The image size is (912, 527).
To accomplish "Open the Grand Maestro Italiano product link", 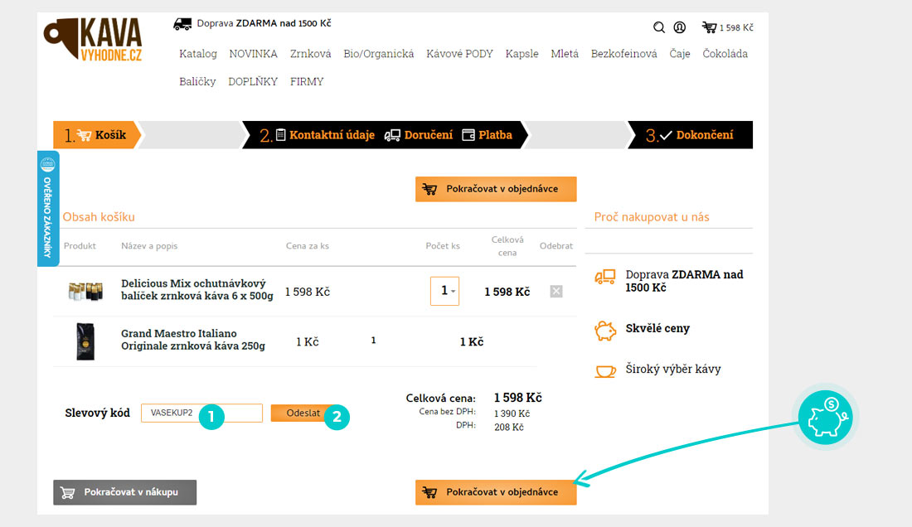I will tap(192, 340).
